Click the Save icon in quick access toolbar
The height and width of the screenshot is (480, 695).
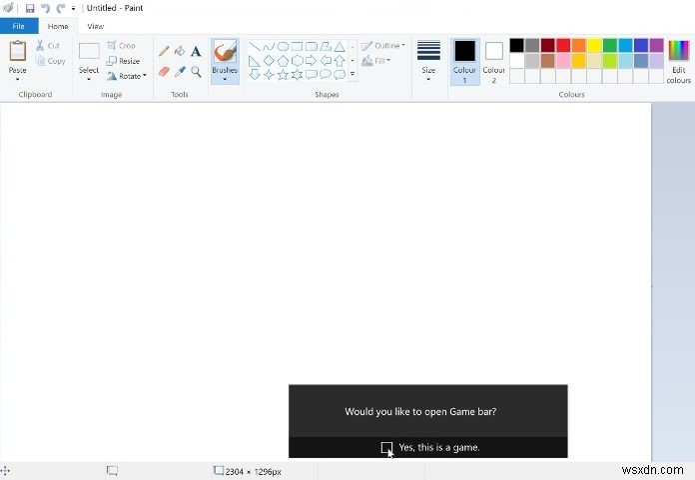coord(30,8)
